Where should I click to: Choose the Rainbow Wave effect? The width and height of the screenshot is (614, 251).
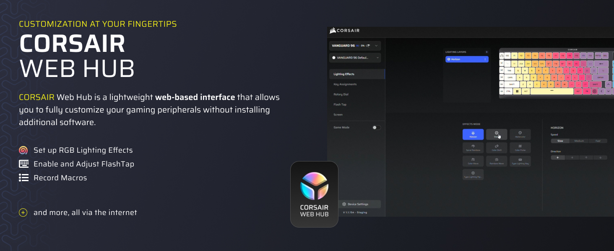pyautogui.click(x=497, y=161)
